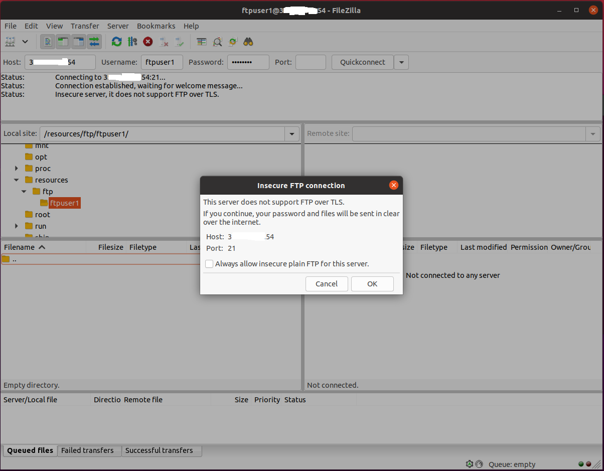Open the File menu

tap(11, 26)
